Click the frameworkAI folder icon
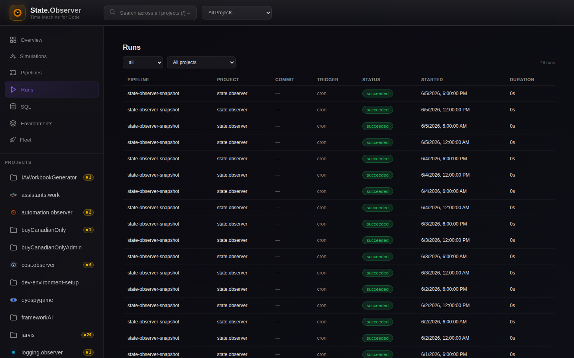 [x=14, y=317]
